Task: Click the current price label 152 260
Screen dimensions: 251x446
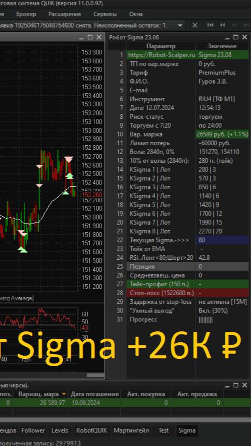Action: pos(92,195)
